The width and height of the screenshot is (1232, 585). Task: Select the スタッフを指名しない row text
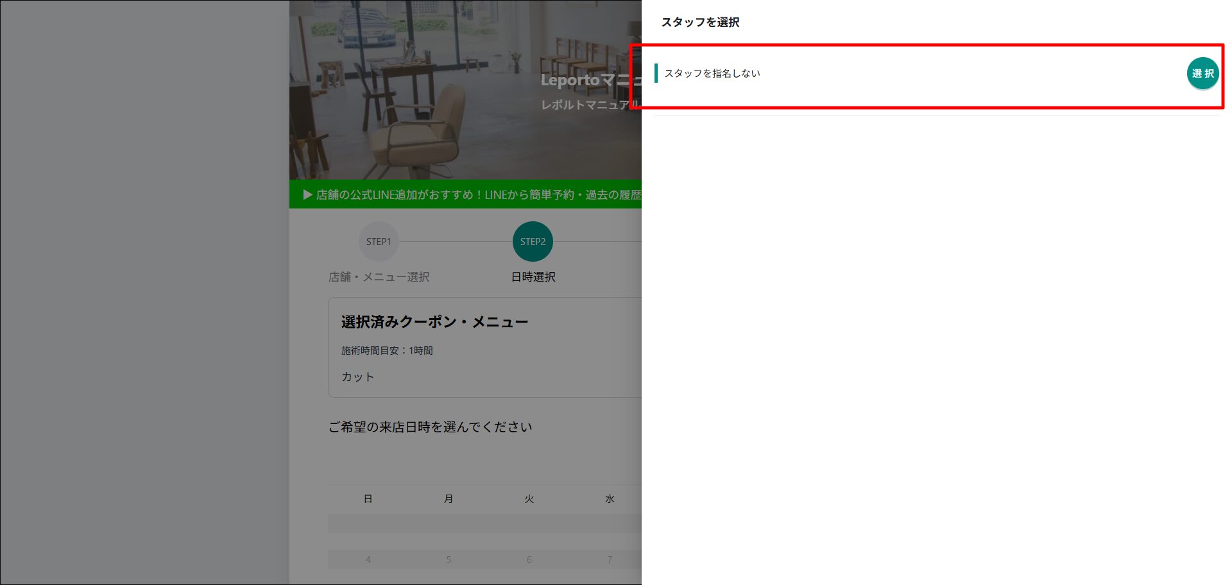[712, 74]
